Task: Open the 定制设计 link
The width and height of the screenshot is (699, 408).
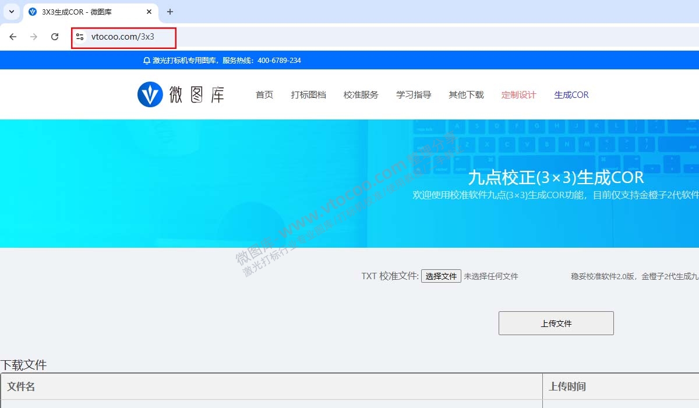Action: pos(518,94)
